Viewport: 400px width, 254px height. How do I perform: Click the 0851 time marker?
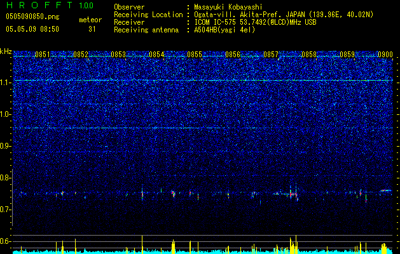point(43,55)
